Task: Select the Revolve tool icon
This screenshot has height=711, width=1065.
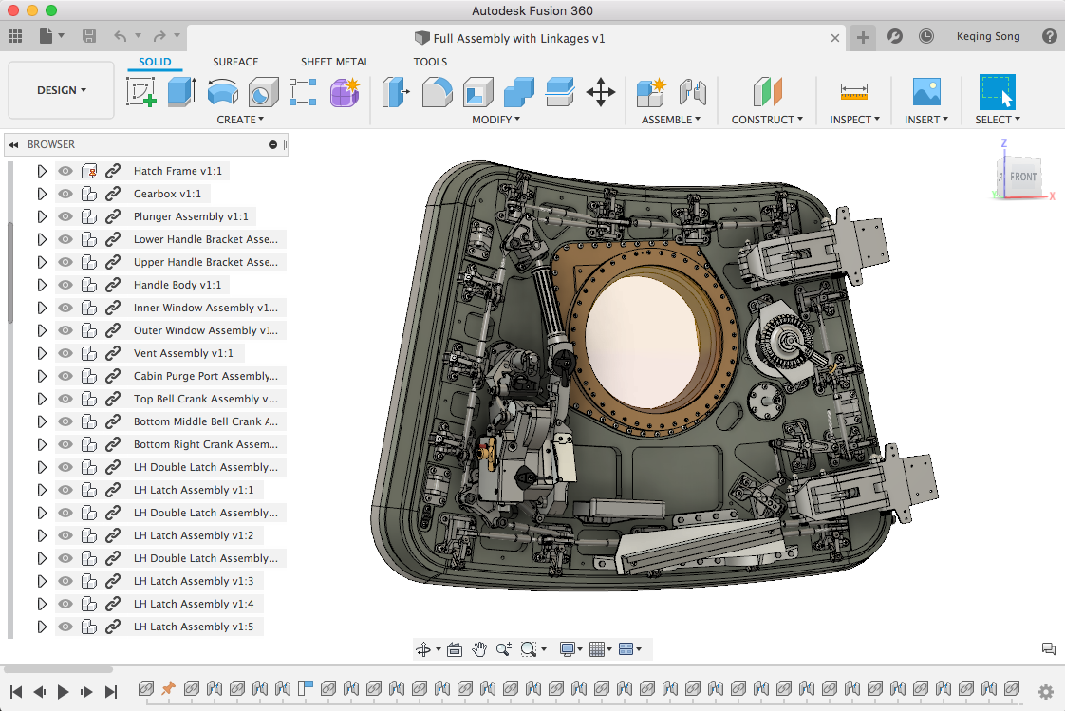Action: click(222, 92)
